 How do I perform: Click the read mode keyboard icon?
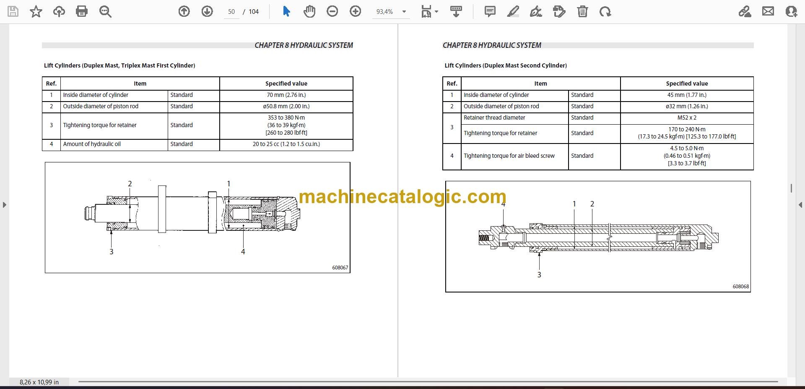456,11
